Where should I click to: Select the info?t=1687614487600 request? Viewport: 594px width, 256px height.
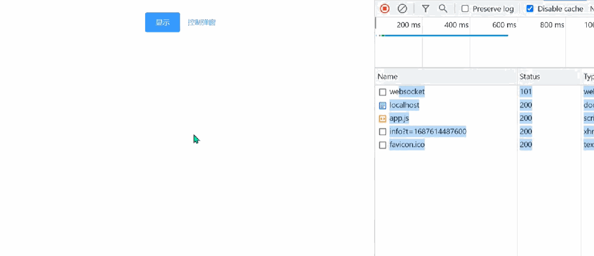tap(484, 132)
